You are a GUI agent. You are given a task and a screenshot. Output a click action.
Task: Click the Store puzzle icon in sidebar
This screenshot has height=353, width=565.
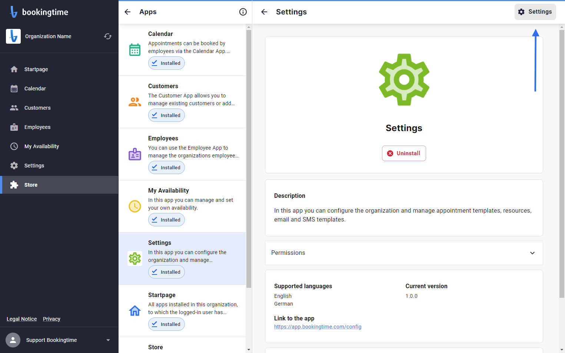(x=14, y=185)
